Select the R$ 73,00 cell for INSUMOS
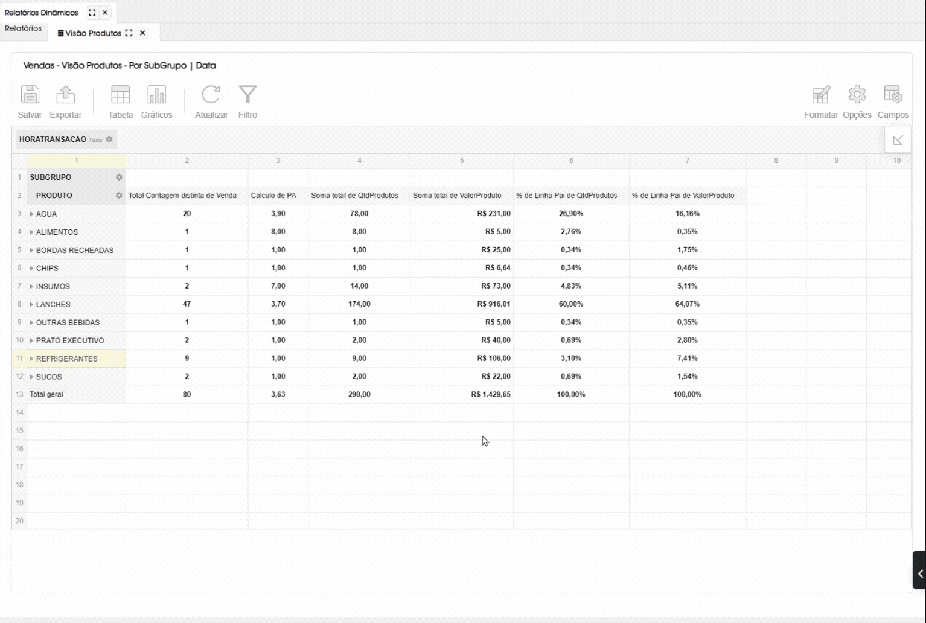This screenshot has width=926, height=623. pyautogui.click(x=462, y=286)
